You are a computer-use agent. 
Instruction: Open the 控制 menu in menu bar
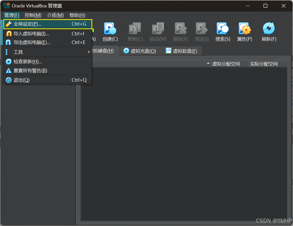click(33, 15)
